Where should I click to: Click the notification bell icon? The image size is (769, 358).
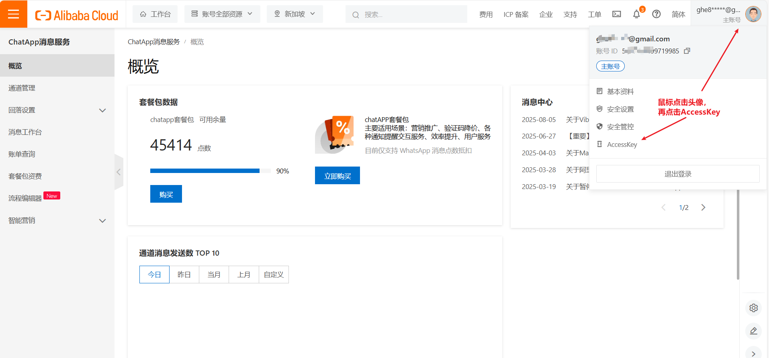coord(636,14)
